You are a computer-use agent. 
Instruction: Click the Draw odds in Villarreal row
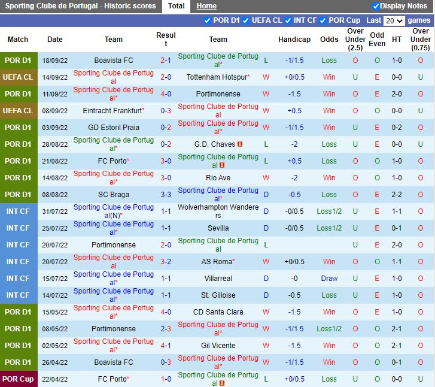(329, 279)
